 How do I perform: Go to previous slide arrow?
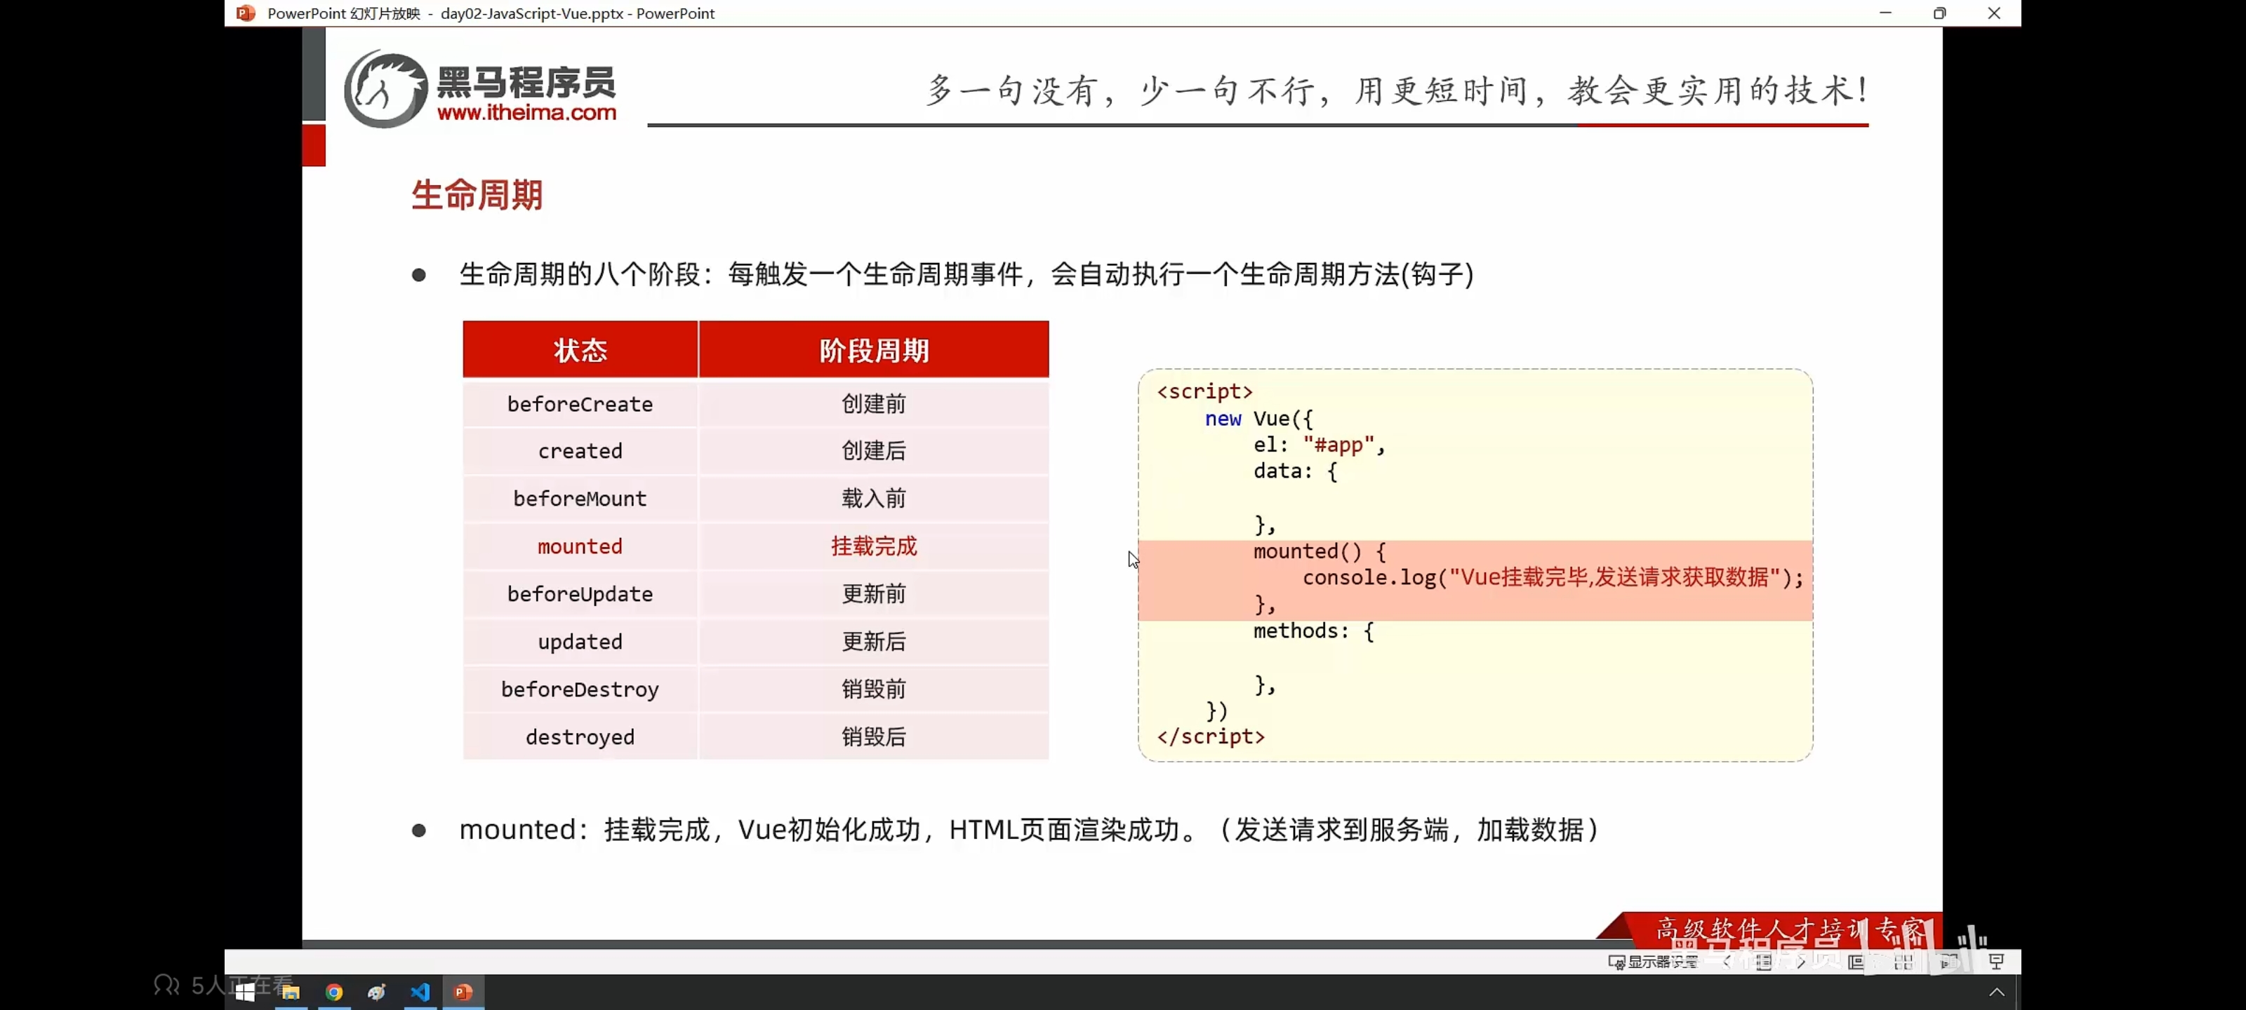(1727, 961)
